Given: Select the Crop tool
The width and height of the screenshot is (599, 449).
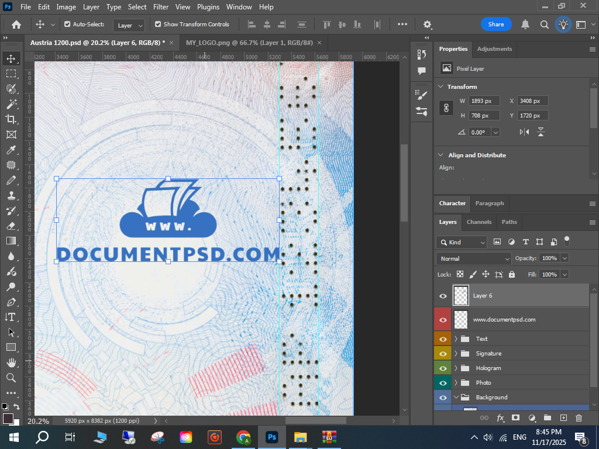Looking at the screenshot, I should tap(11, 119).
